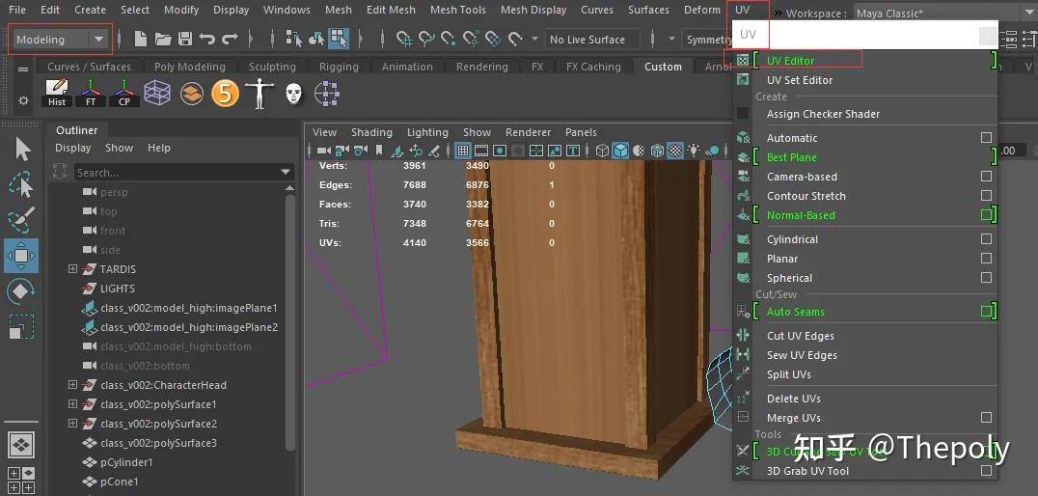This screenshot has height=496, width=1038.
Task: Switch to the Poly Modeling shelf tab
Action: pyautogui.click(x=189, y=67)
